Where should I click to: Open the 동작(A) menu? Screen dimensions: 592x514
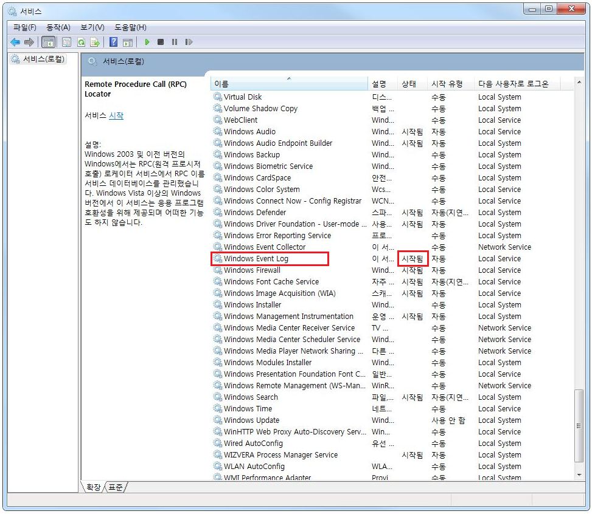pyautogui.click(x=58, y=27)
